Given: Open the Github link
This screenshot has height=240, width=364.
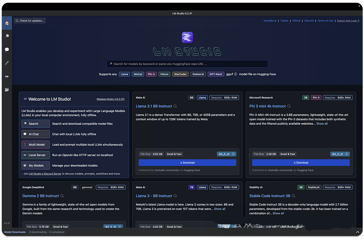Looking at the screenshot, I should pos(296,21).
